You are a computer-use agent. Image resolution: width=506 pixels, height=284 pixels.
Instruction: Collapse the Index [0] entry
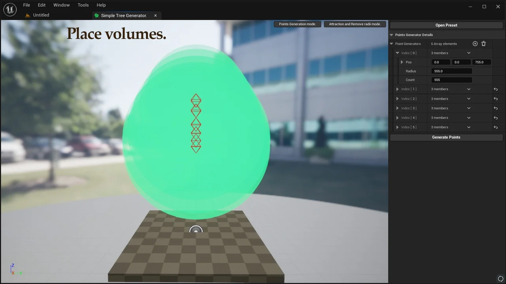point(398,53)
